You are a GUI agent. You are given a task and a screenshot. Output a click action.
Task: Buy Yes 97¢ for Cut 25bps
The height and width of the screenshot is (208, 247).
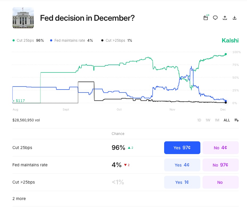point(182,148)
